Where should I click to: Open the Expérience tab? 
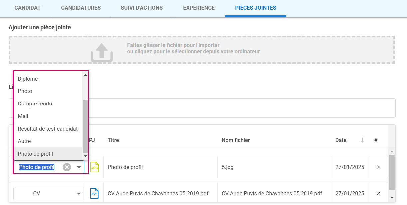point(199,8)
